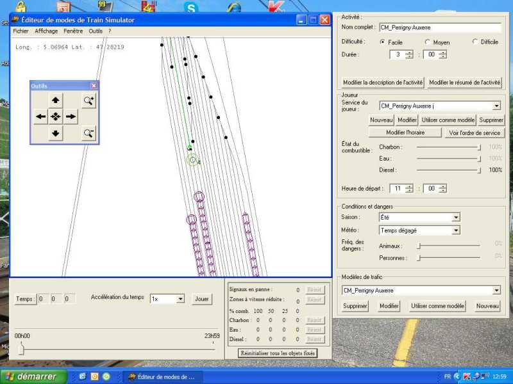
Task: Adjust the Animaux danger frequency slider
Action: pos(419,246)
